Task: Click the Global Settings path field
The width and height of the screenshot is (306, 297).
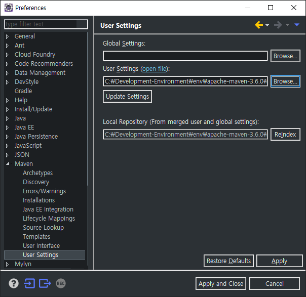Action: point(185,56)
